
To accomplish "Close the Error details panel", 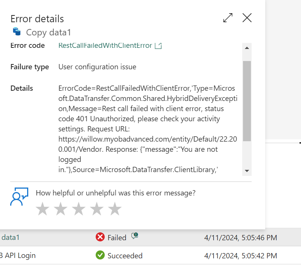I will coord(247,18).
